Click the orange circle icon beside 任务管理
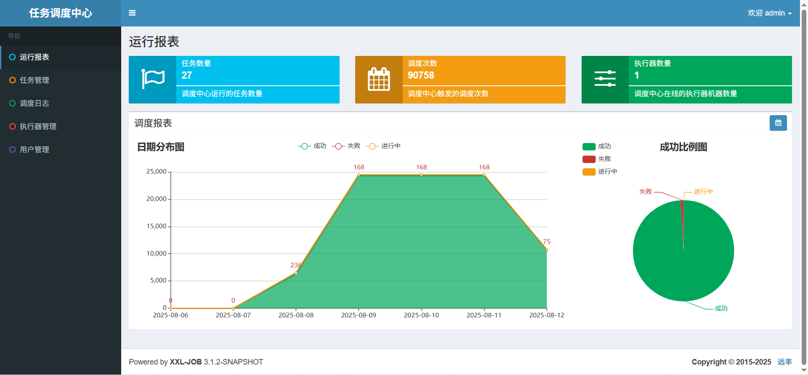This screenshot has height=375, width=808. [x=13, y=80]
